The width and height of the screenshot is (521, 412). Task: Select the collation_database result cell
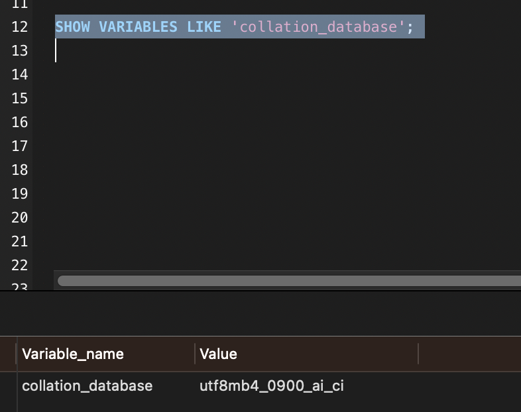[x=87, y=386]
